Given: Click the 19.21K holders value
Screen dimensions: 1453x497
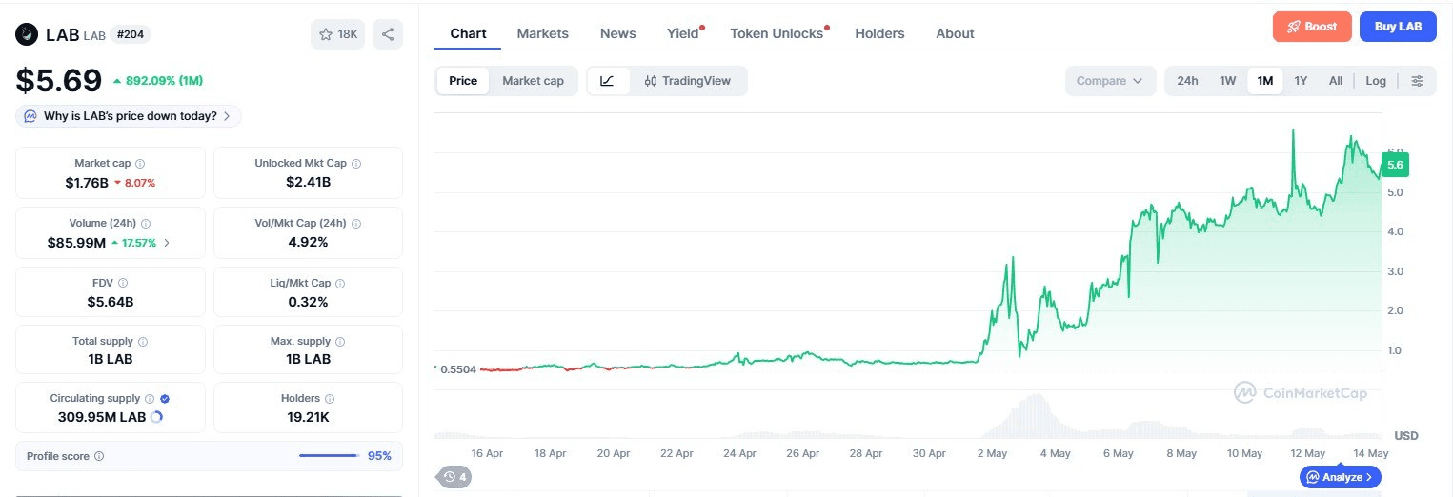Looking at the screenshot, I should (x=308, y=417).
